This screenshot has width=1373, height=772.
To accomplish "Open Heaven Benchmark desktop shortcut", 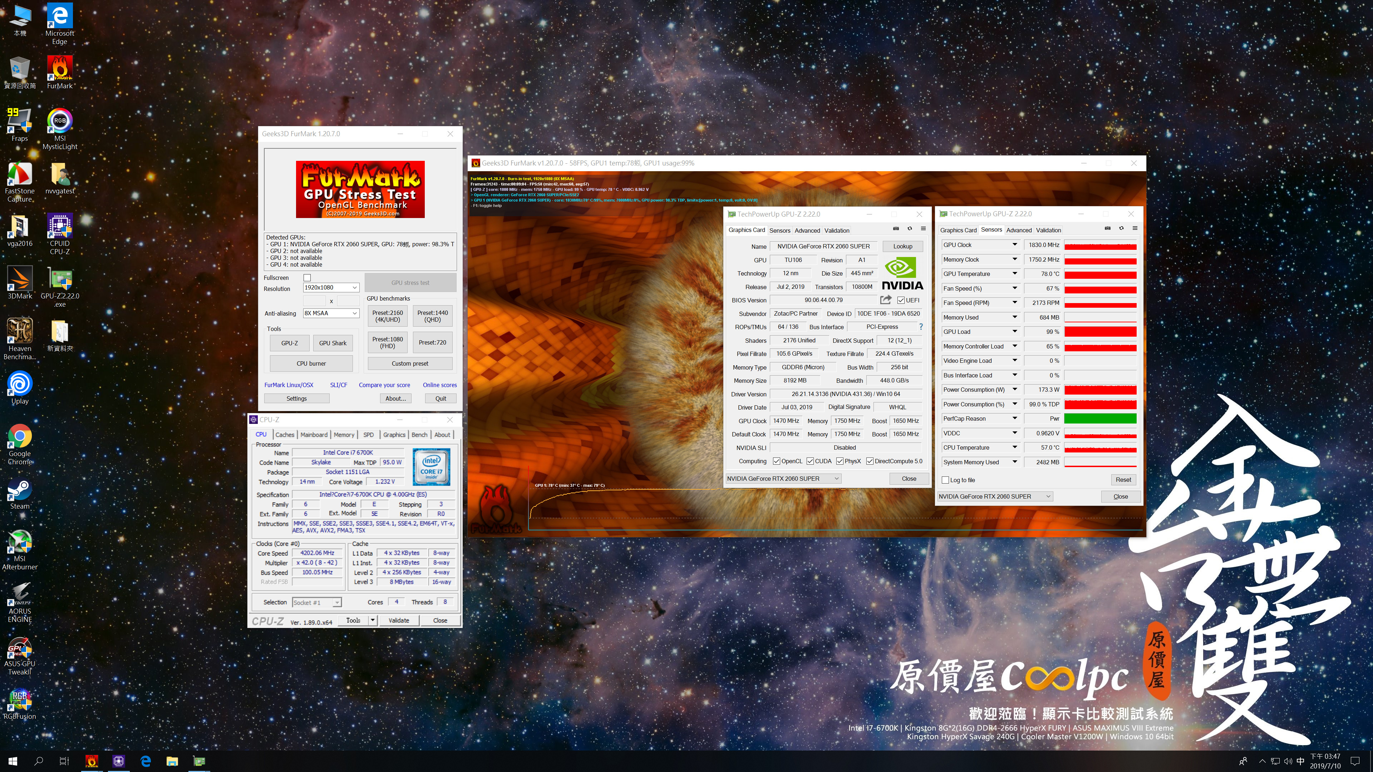I will pyautogui.click(x=20, y=339).
